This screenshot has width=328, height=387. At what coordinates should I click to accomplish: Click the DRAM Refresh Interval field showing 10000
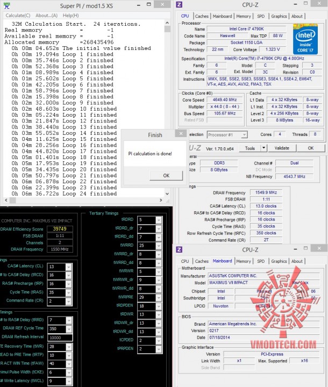(60, 338)
